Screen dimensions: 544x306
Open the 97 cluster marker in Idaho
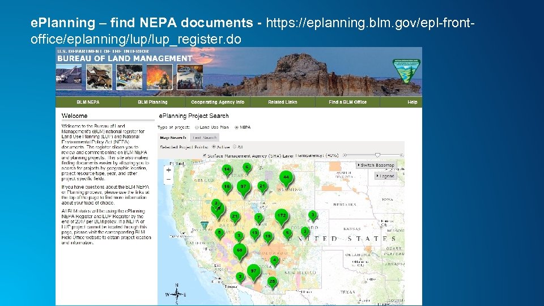click(x=244, y=189)
